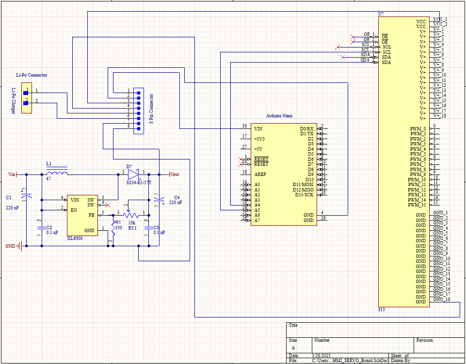Click the GND_18 net label
The height and width of the screenshot is (364, 466).
click(x=442, y=299)
